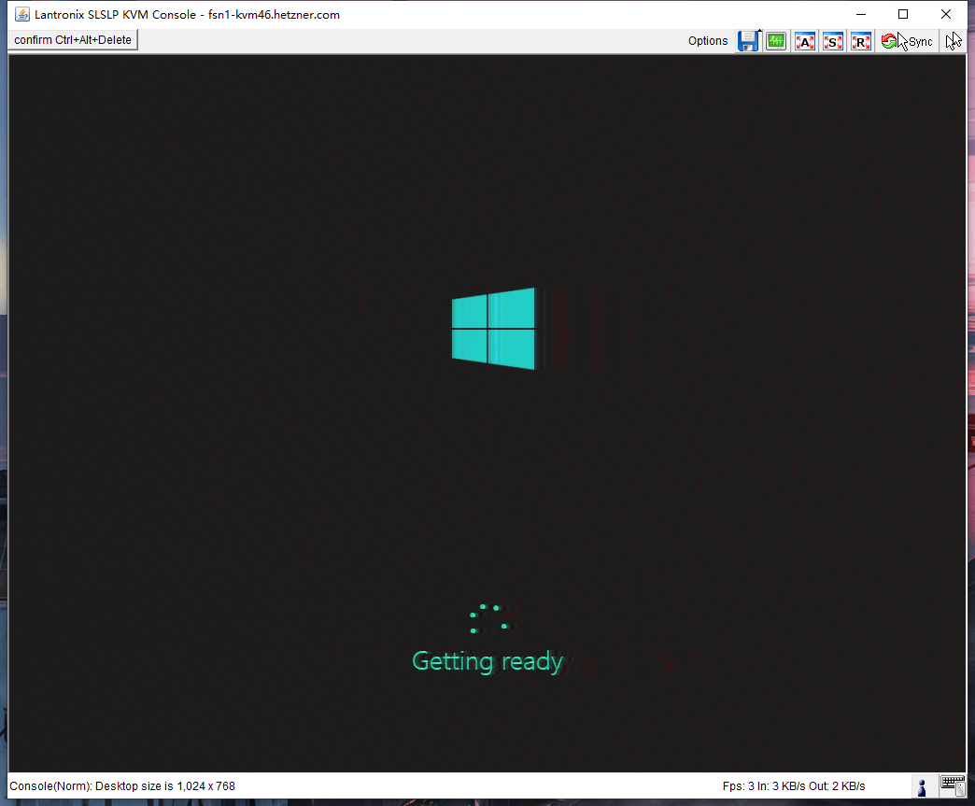This screenshot has height=806, width=975.
Task: Click the Fps bandwidth readout in status bar
Action: tap(793, 786)
